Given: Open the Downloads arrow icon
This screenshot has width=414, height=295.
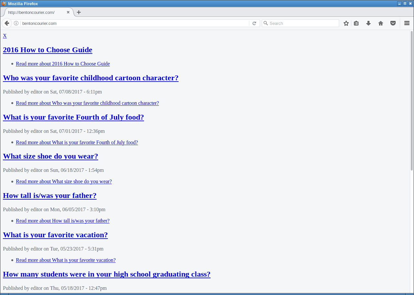Looking at the screenshot, I should tap(368, 23).
